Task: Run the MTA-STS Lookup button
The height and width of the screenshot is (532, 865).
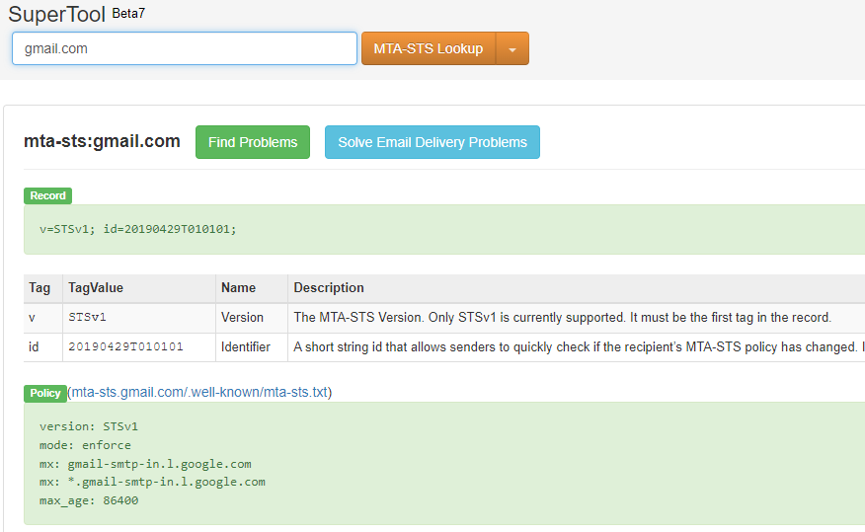Action: [429, 48]
